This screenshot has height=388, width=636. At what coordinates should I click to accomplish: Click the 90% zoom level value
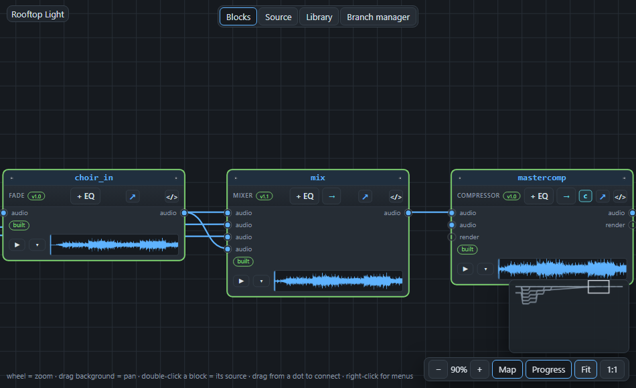459,370
